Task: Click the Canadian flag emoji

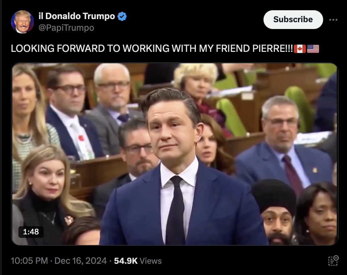Action: coord(300,49)
